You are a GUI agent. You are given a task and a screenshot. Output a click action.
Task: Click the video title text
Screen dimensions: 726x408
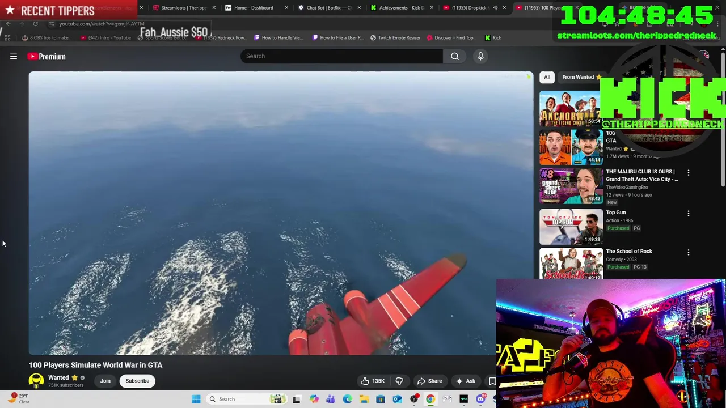tap(95, 365)
